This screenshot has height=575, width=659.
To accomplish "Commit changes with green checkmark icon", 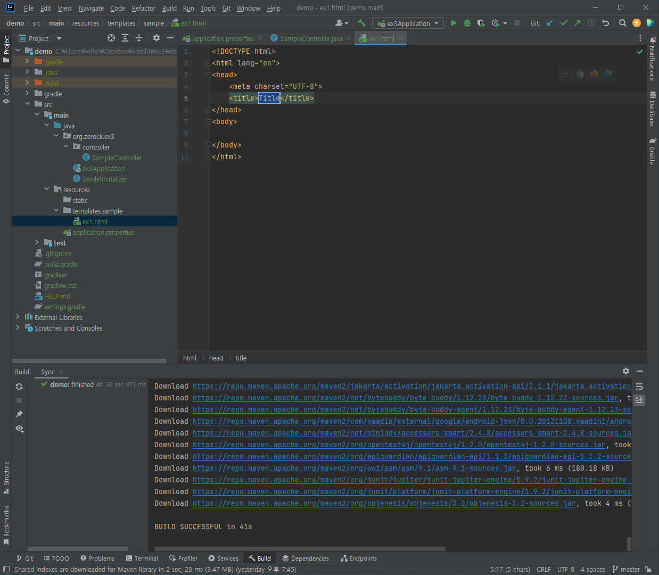I will 564,23.
